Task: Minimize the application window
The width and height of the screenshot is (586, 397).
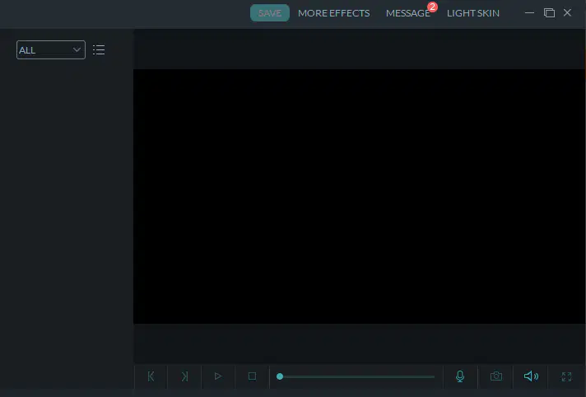Action: 529,12
